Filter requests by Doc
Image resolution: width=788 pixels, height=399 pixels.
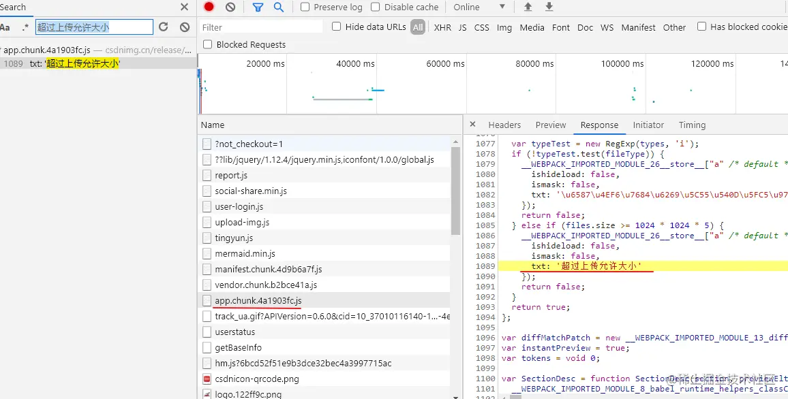[x=585, y=28]
